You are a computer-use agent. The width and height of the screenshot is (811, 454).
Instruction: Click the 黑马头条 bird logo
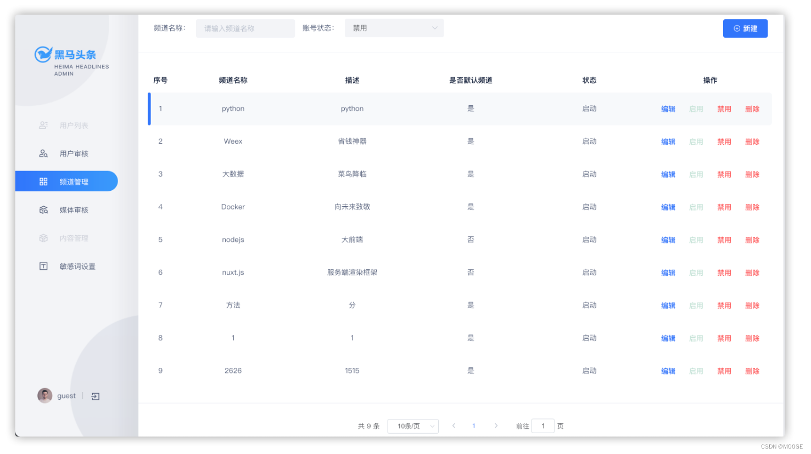[43, 54]
